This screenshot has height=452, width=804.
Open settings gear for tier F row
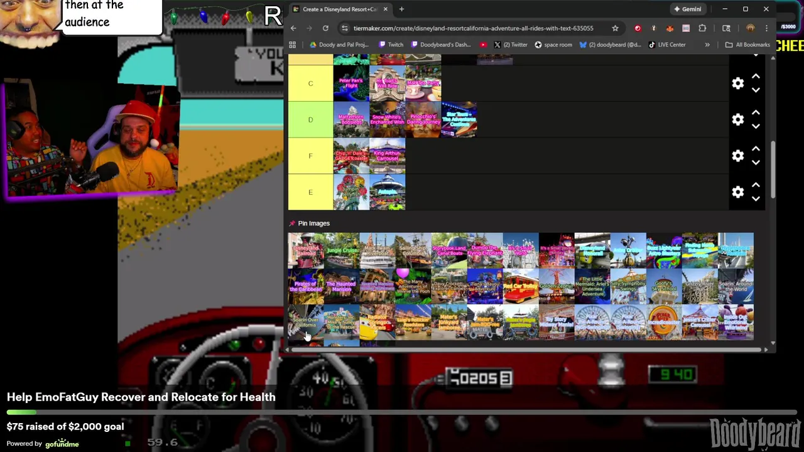[x=737, y=156]
